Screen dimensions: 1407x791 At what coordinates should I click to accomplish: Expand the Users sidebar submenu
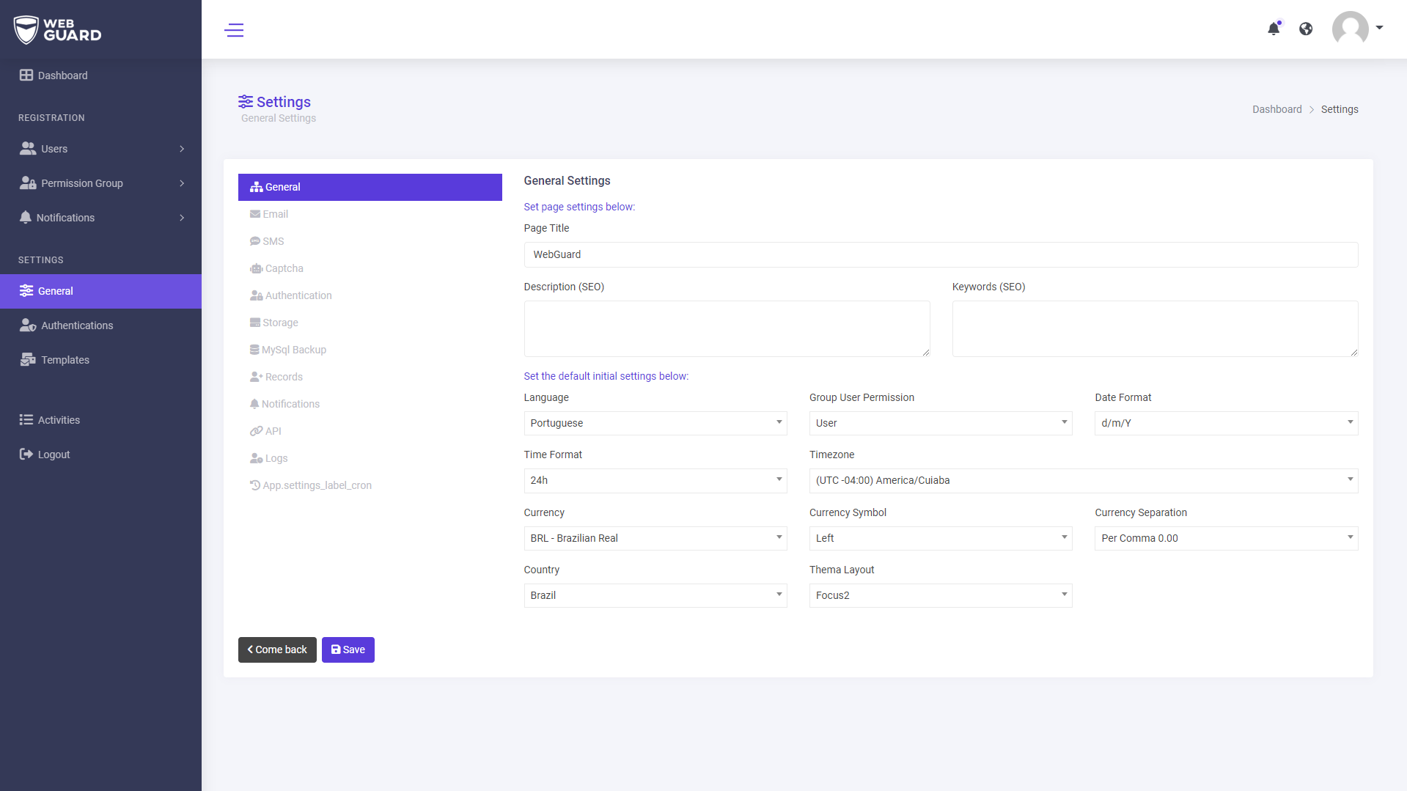point(101,149)
